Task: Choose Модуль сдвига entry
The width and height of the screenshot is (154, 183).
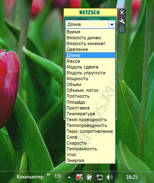Action: point(90,67)
